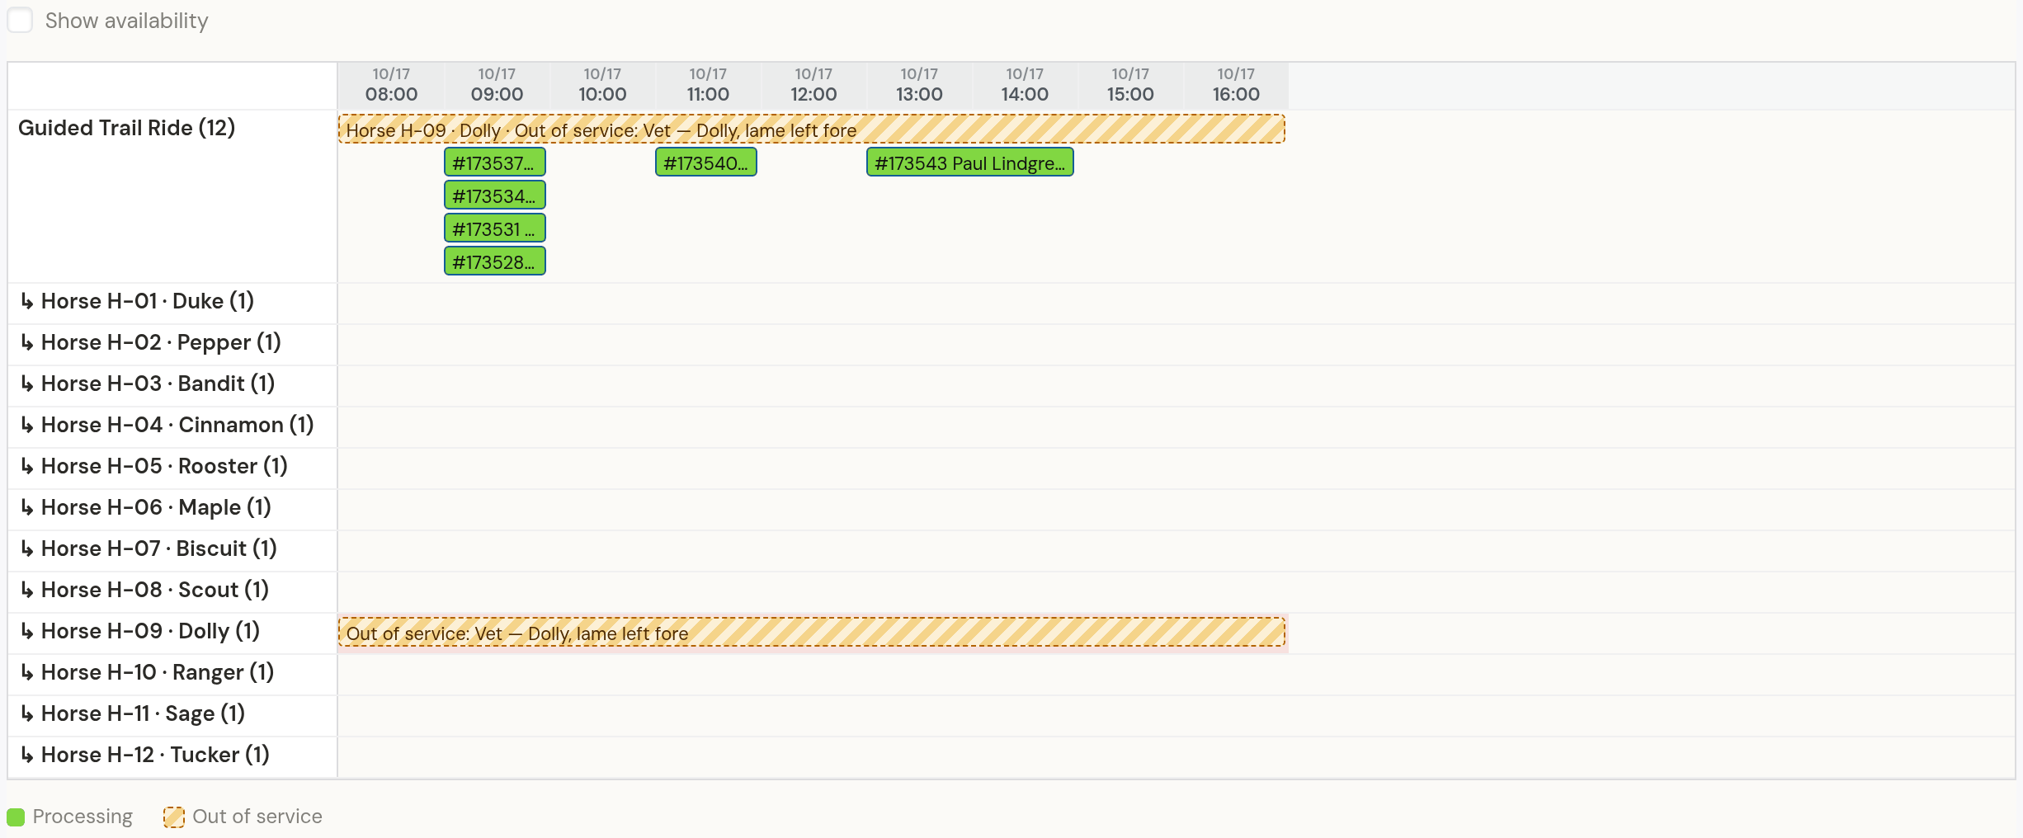Click the Processing legend label
This screenshot has width=2023, height=838.
(83, 817)
